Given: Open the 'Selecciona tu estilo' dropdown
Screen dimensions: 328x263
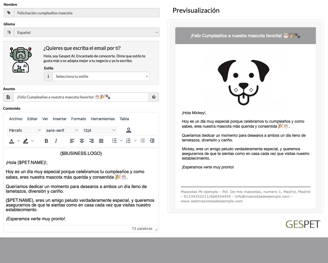Looking at the screenshot, I should (x=101, y=76).
